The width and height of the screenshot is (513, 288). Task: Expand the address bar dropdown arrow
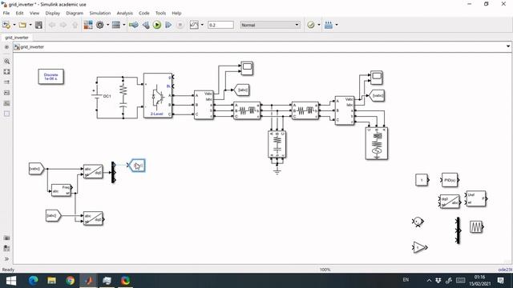pyautogui.click(x=508, y=46)
